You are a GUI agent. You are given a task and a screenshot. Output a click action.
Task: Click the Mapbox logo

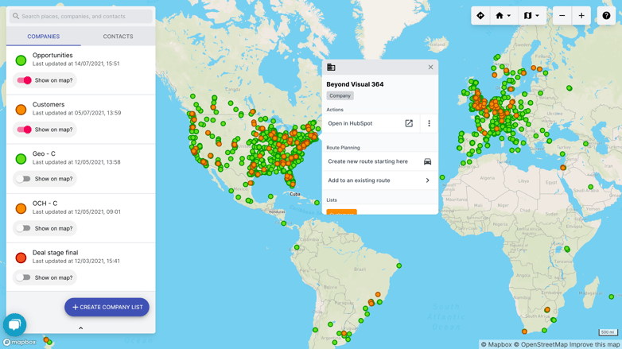pos(19,342)
